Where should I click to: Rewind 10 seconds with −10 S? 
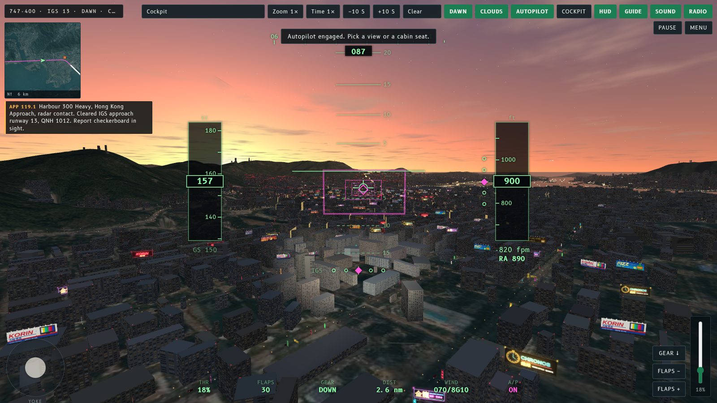pos(356,12)
